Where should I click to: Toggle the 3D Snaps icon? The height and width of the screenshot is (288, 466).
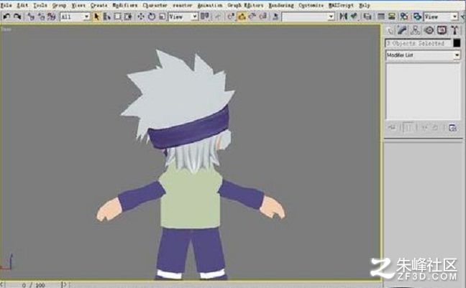point(231,17)
